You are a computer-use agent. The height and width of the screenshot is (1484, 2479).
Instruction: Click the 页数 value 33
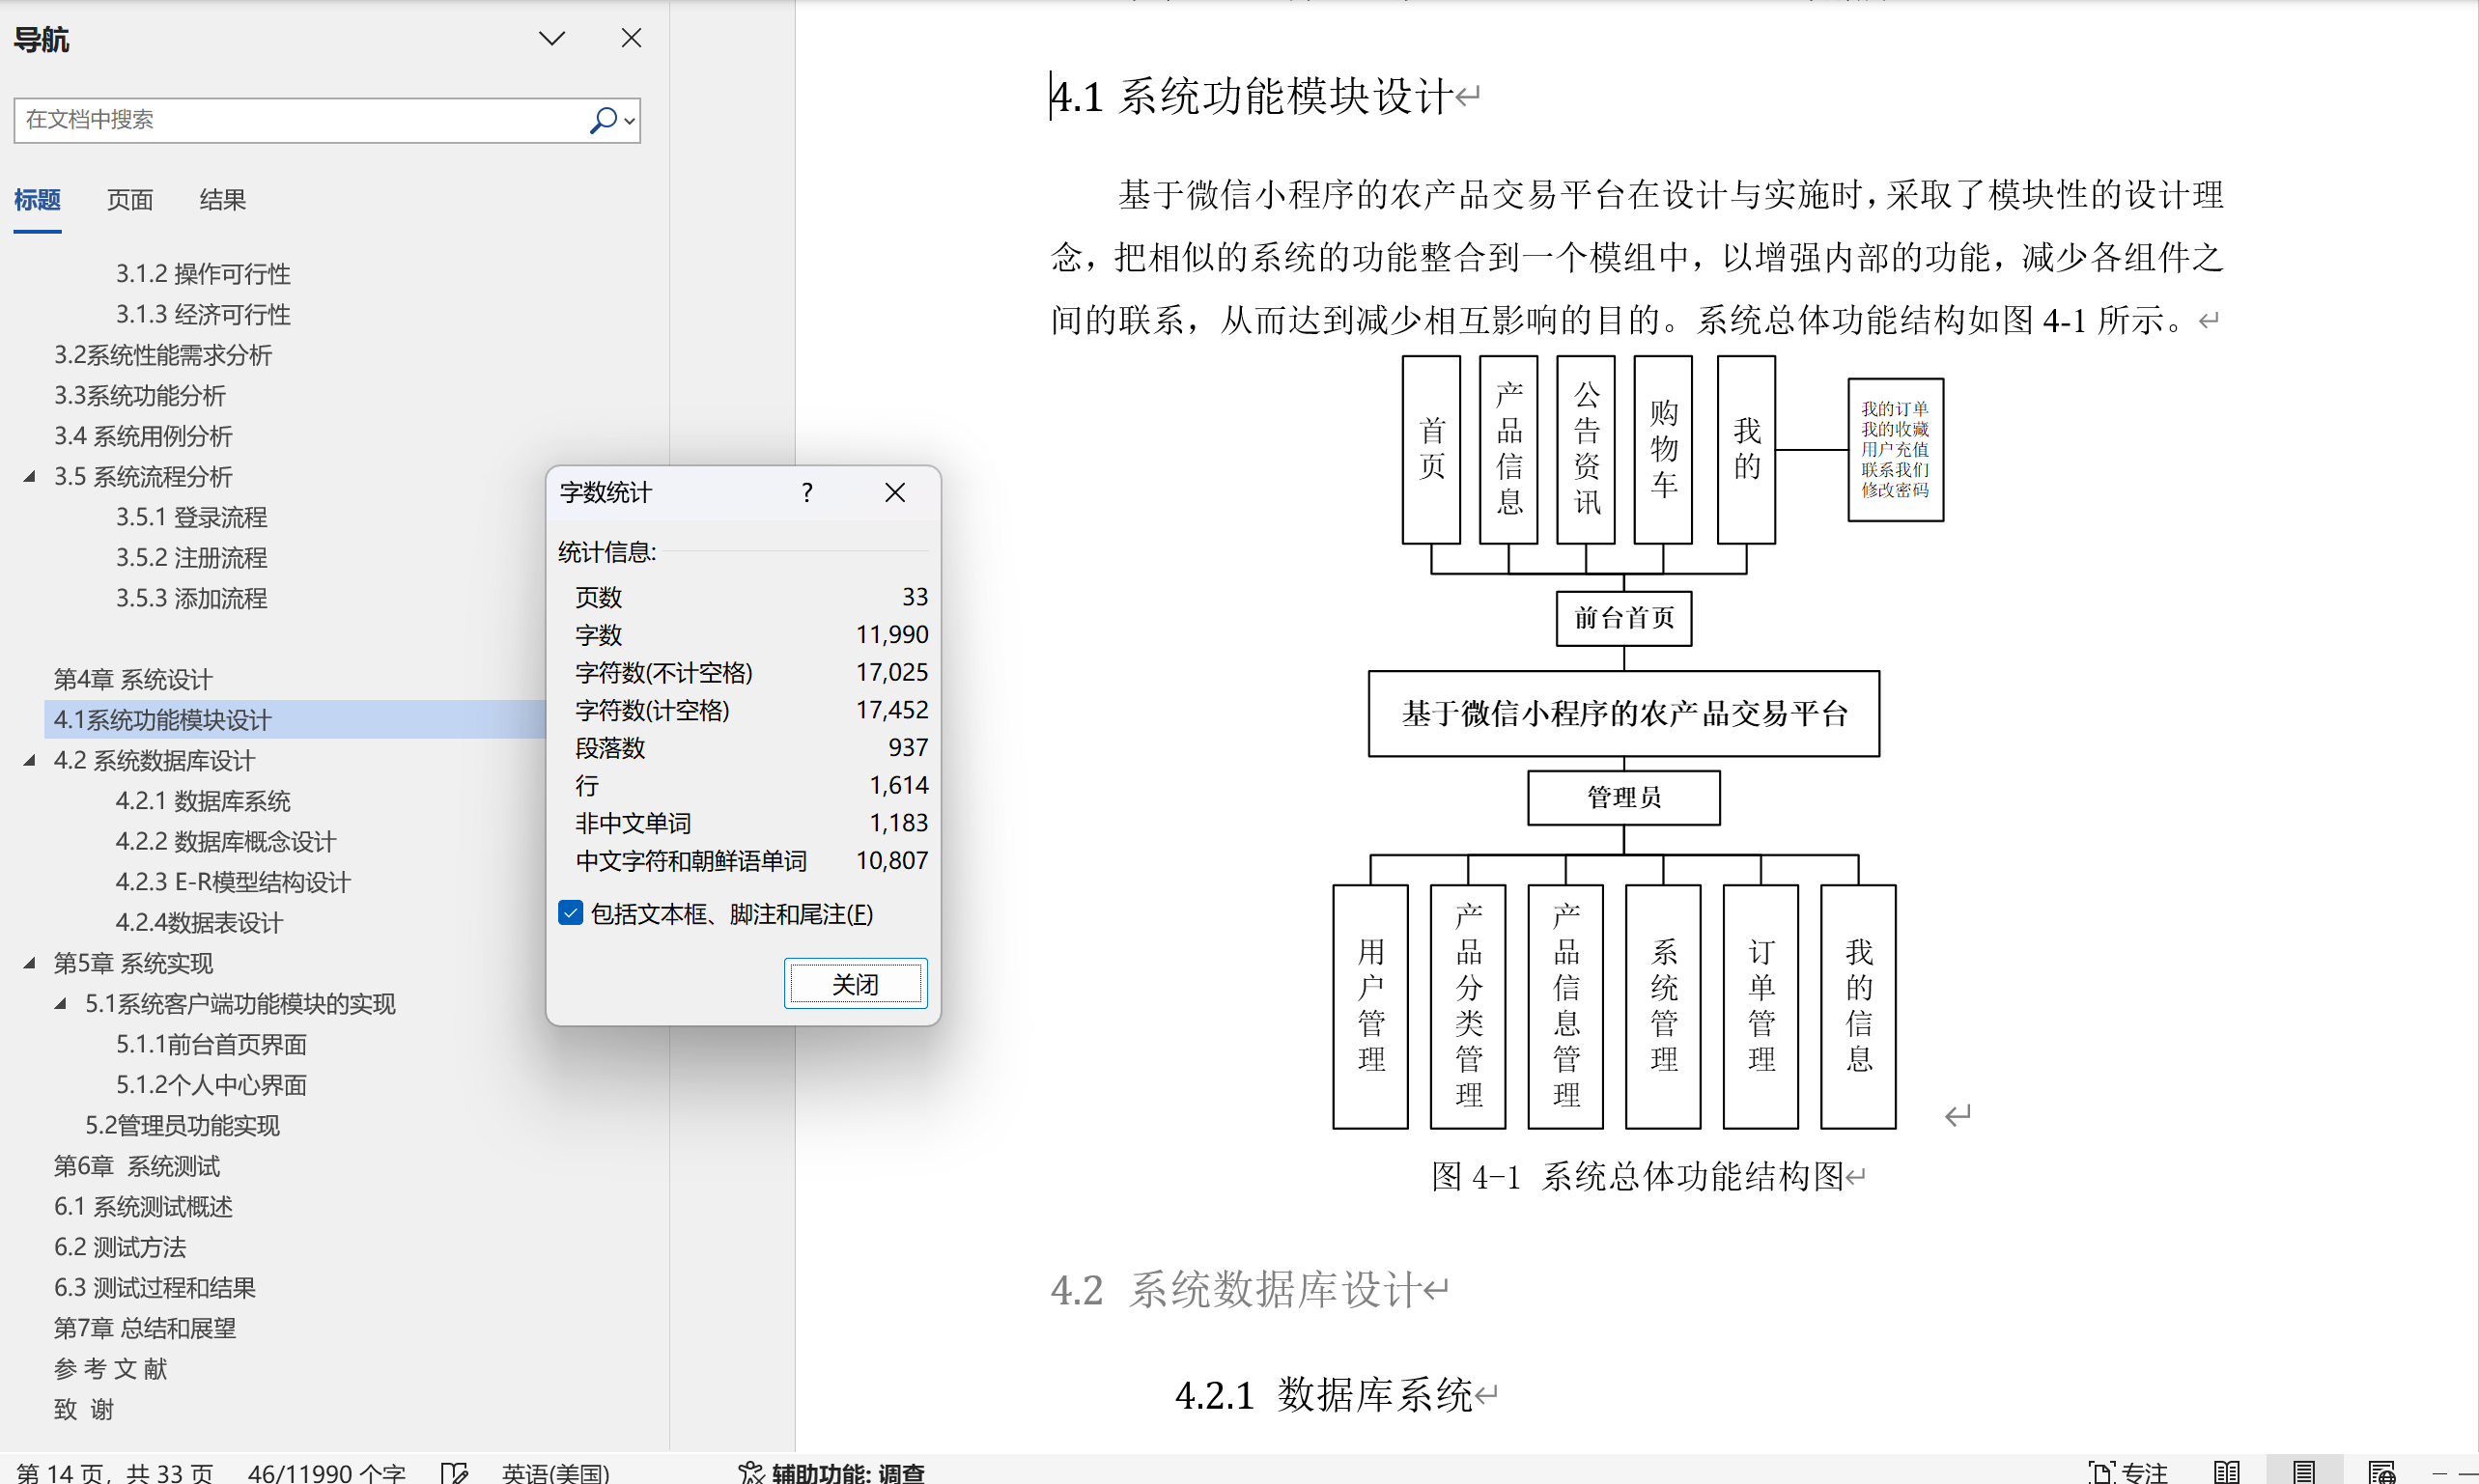point(915,596)
